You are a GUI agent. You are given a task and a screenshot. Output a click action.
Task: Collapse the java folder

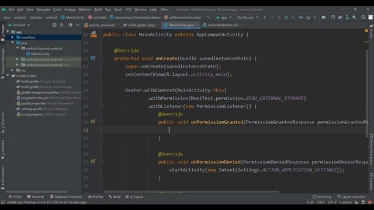click(x=12, y=43)
